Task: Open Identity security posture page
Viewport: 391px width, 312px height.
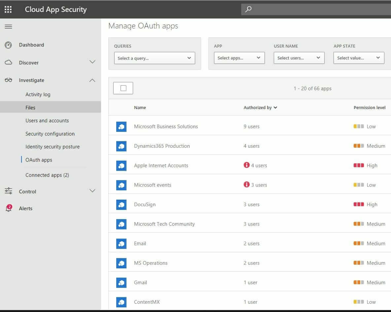Action: [x=53, y=147]
